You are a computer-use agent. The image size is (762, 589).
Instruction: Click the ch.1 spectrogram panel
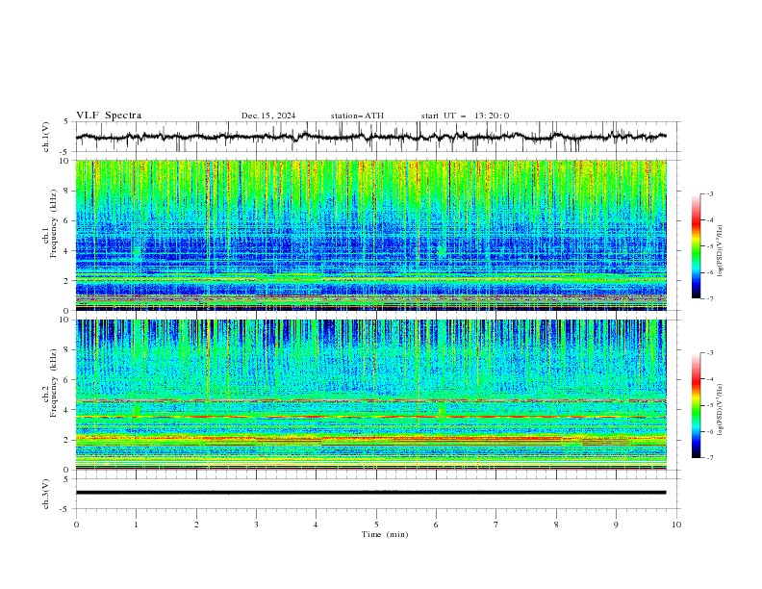pyautogui.click(x=370, y=235)
